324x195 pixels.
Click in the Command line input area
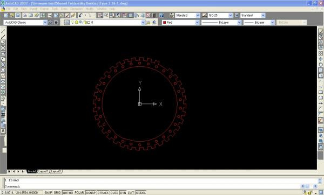tap(161, 186)
